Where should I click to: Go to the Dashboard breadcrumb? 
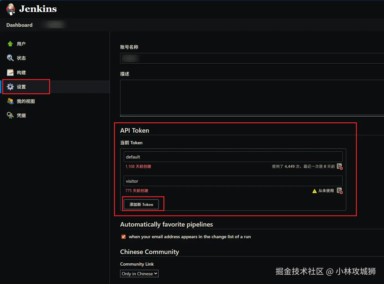coord(19,25)
